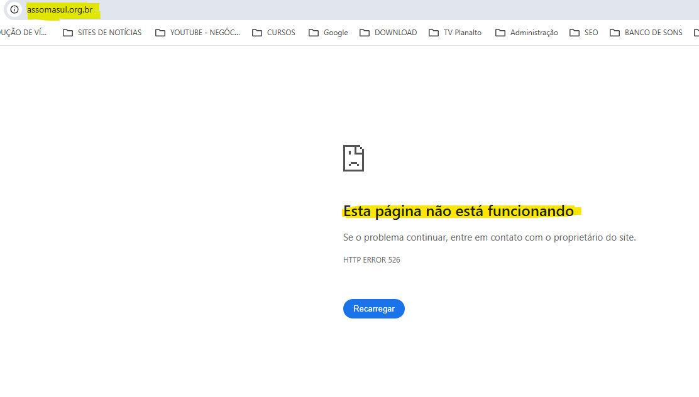The height and width of the screenshot is (397, 699).
Task: Expand the YOUTUBE - NEGÓC... bookmark folder
Action: pyautogui.click(x=161, y=32)
